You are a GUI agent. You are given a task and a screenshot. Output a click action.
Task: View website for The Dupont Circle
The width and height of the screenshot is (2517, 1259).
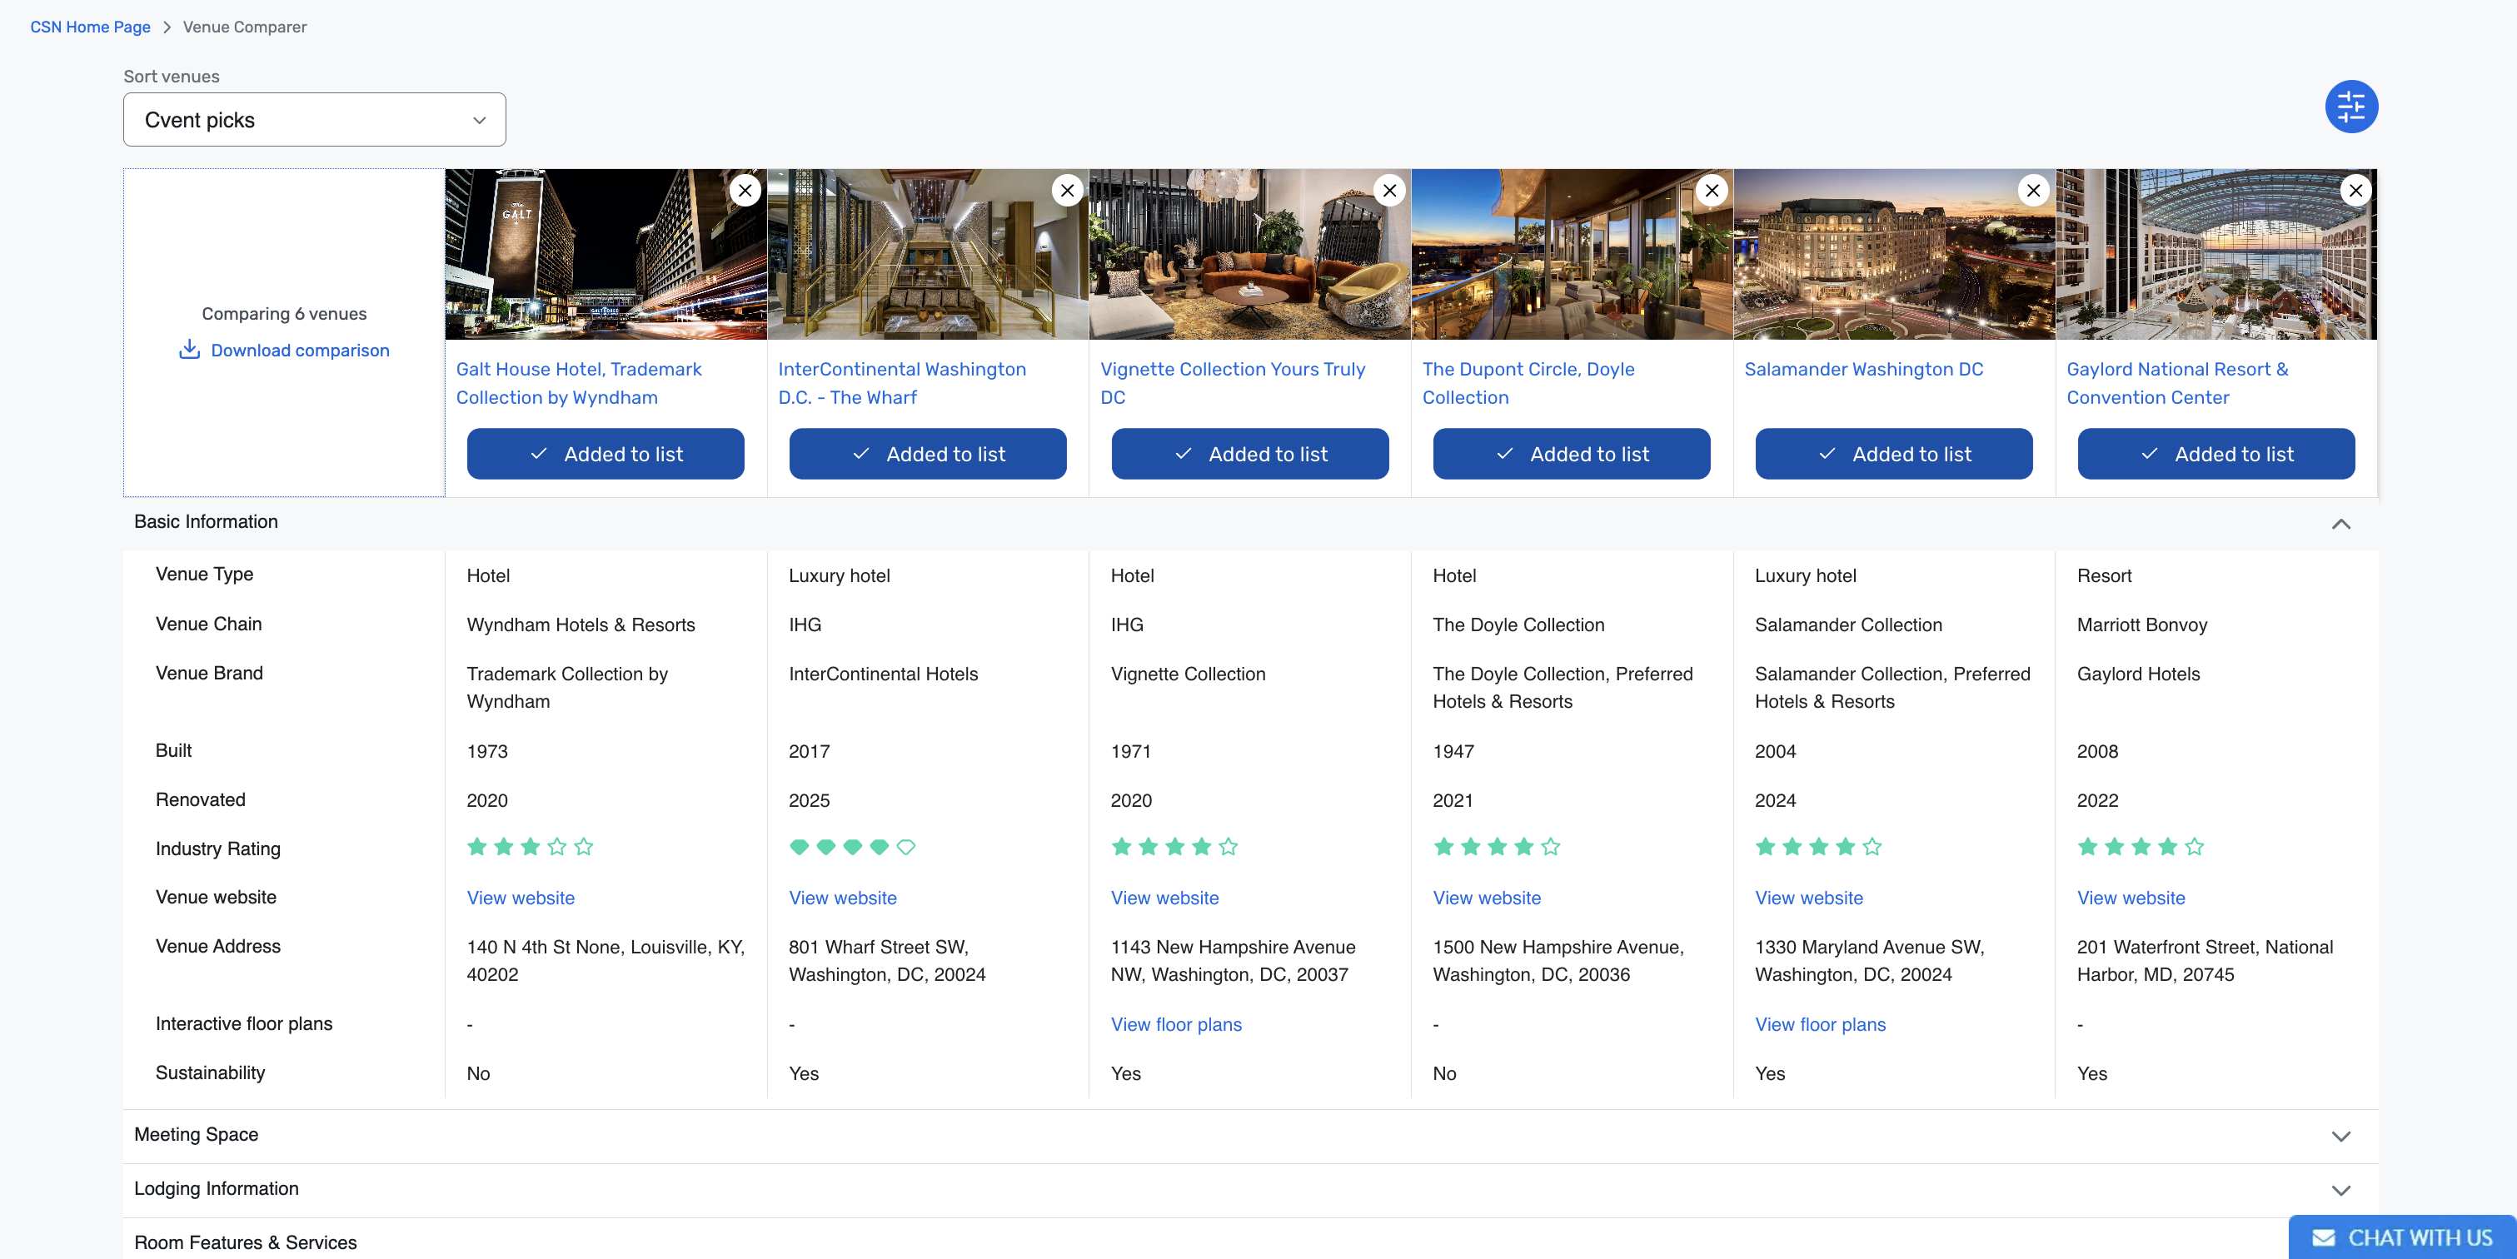pos(1486,898)
